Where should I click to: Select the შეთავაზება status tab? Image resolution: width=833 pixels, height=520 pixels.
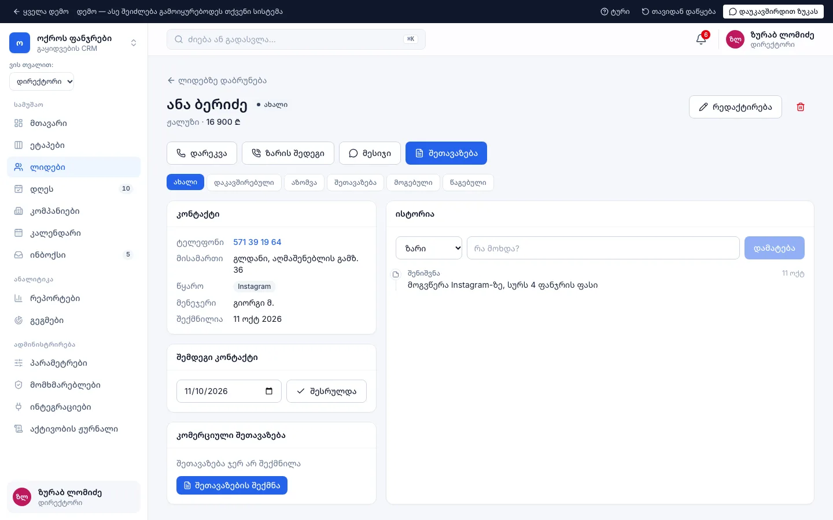click(355, 183)
